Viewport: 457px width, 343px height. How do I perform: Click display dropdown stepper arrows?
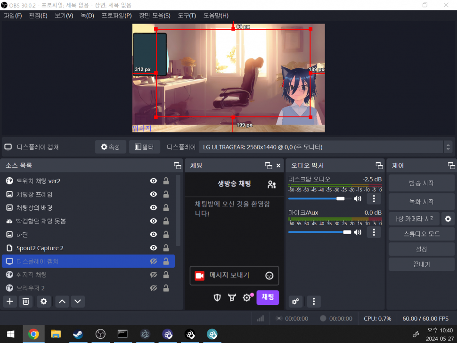pos(448,147)
